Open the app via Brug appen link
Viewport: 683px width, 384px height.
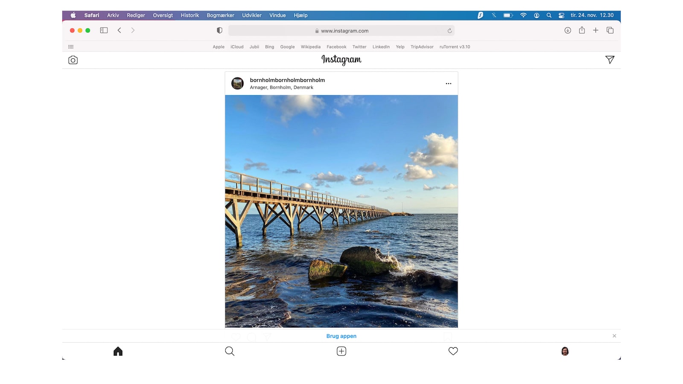(x=341, y=336)
